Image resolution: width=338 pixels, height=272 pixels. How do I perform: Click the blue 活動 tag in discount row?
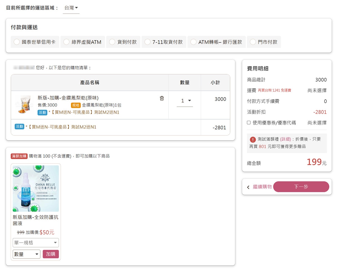pos(19,127)
